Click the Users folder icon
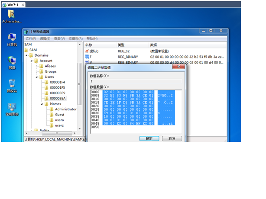This screenshot has height=199, width=266. click(x=41, y=77)
